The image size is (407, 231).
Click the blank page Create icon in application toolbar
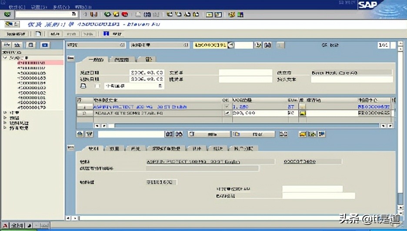pyautogui.click(x=38, y=34)
